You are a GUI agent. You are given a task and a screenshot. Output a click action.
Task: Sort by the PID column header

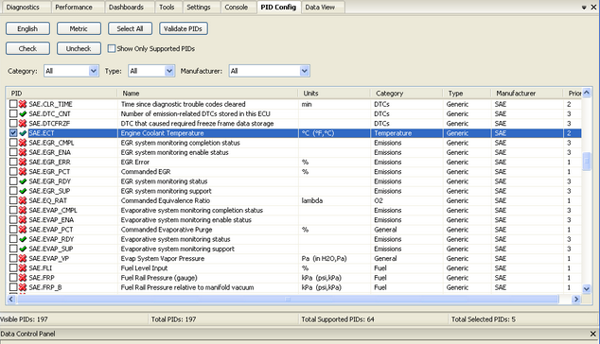pos(62,94)
